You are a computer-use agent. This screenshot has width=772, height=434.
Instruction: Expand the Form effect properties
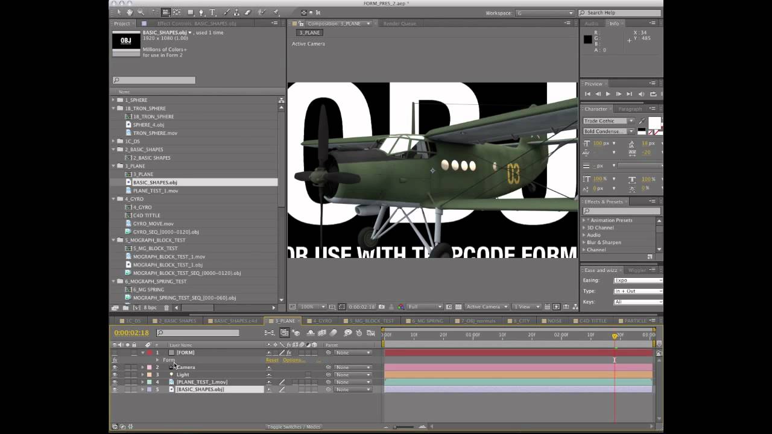point(157,360)
